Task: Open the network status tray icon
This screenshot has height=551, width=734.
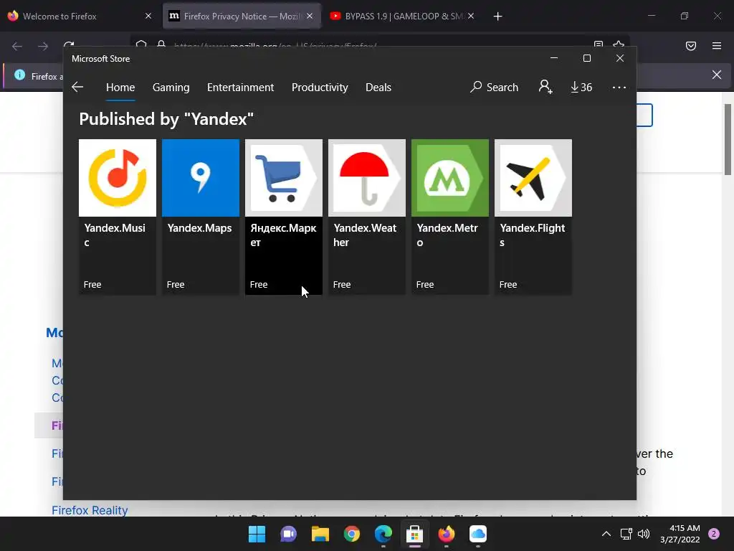Action: click(626, 534)
